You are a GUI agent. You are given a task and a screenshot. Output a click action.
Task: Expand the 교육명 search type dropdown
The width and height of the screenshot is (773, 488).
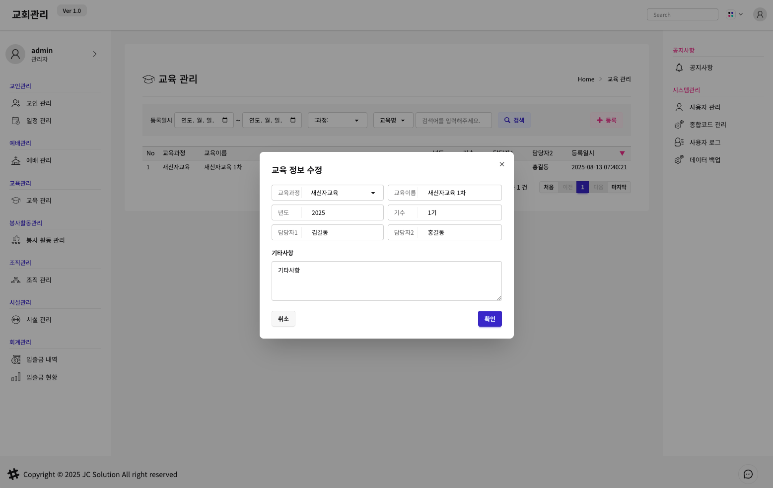pyautogui.click(x=393, y=120)
